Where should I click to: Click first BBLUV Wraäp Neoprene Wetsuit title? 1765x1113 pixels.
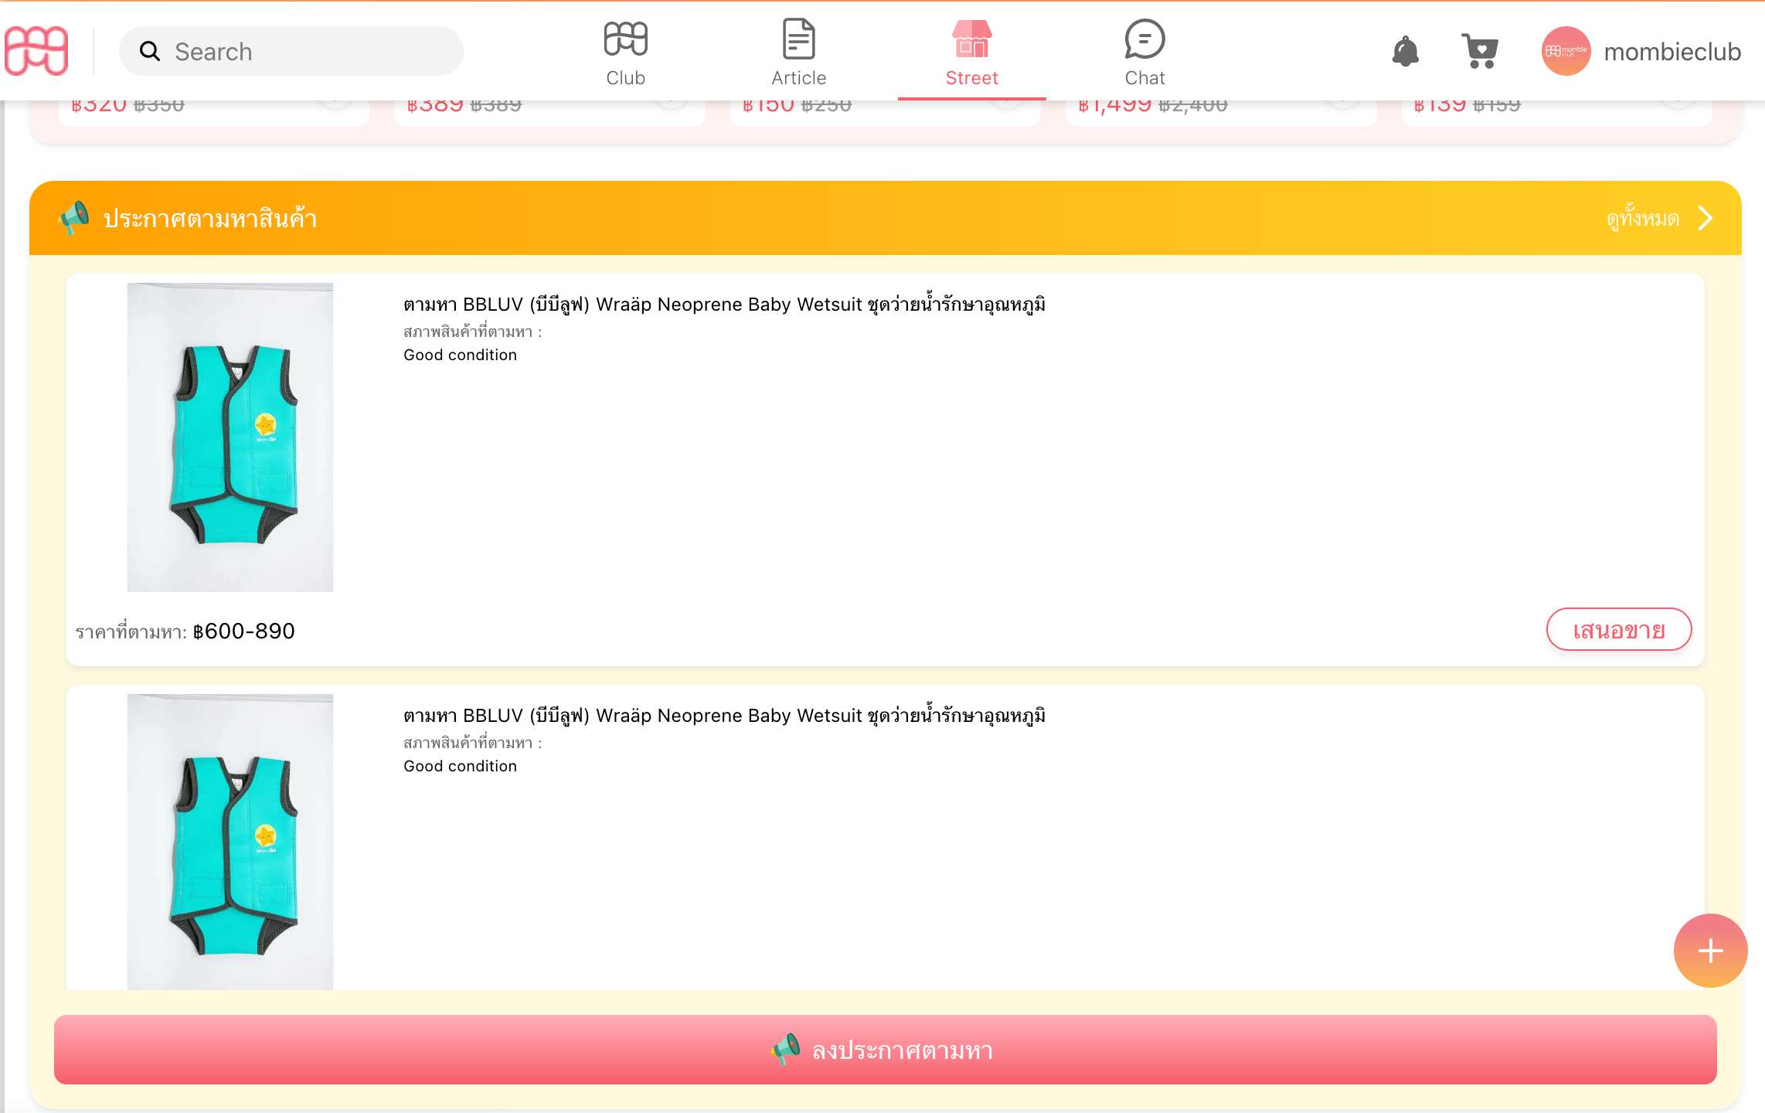724,305
